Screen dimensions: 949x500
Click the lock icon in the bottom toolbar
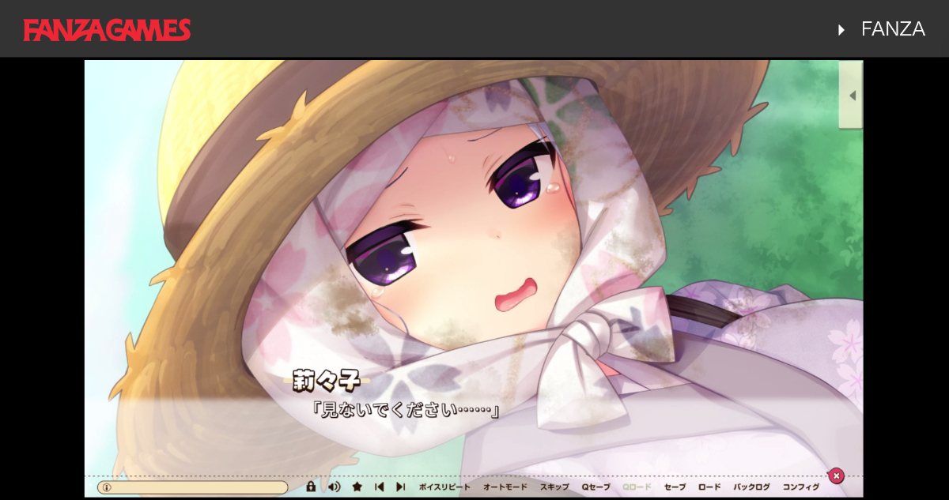[x=311, y=487]
